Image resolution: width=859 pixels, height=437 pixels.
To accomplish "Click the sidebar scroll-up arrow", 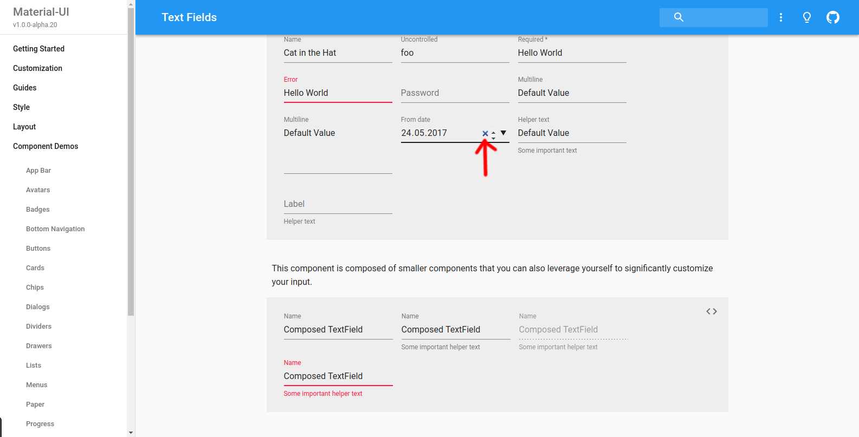I will [x=131, y=4].
